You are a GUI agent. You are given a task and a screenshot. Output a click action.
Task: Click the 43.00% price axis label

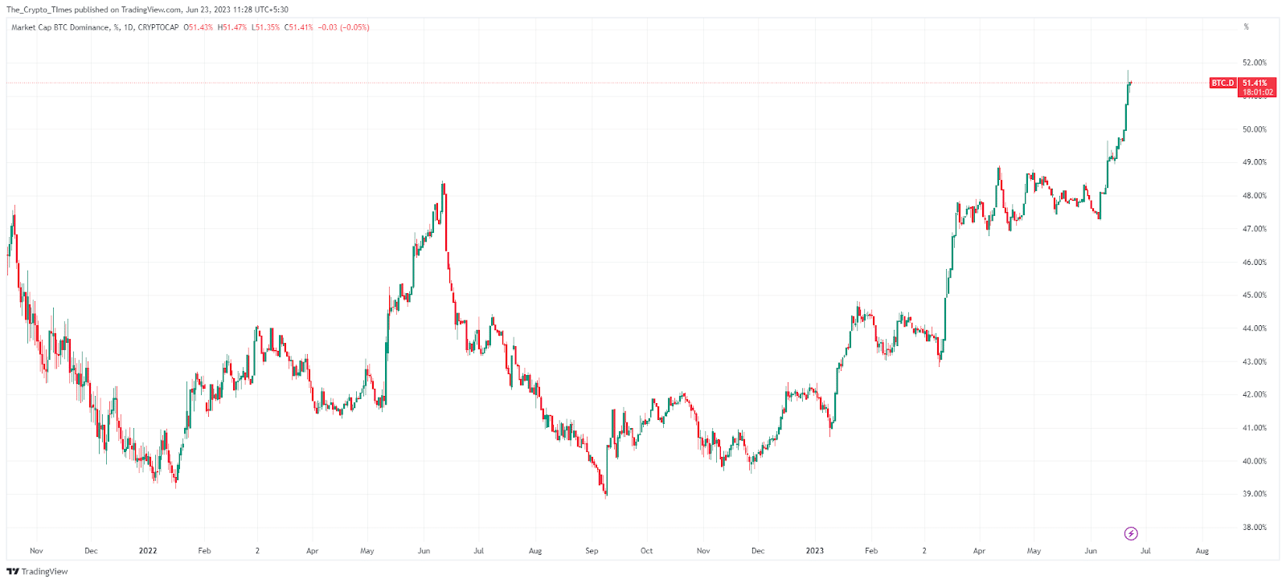(1255, 362)
